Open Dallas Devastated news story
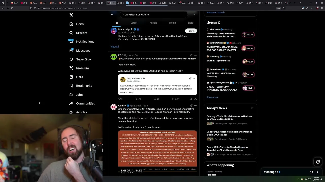Screen dimensions: 325x182 coord(231,135)
